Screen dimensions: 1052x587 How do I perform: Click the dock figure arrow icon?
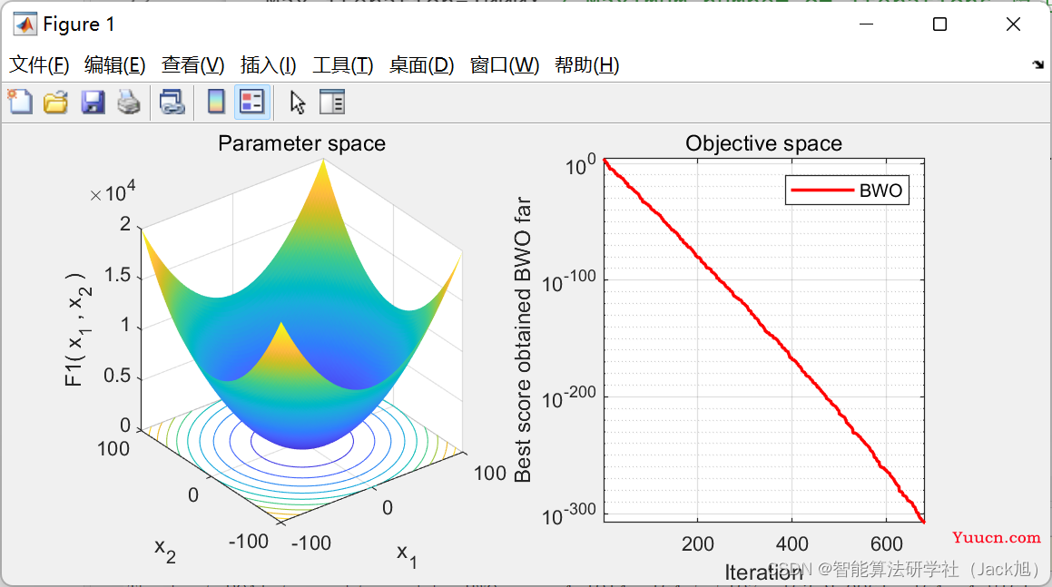coord(1037,64)
